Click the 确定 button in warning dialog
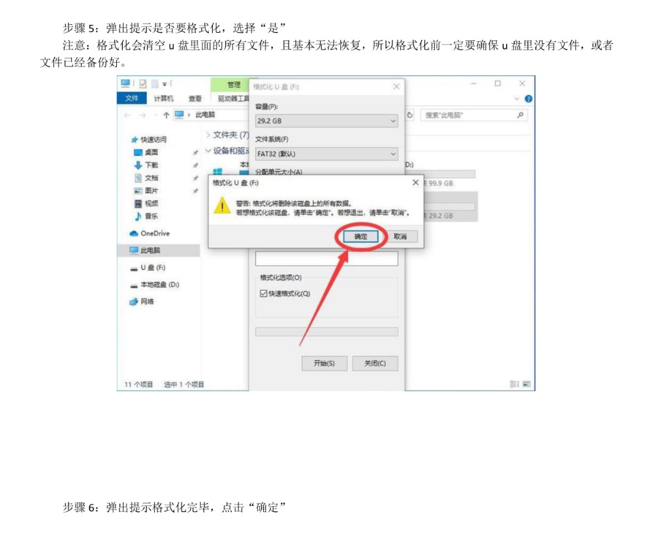 point(360,236)
